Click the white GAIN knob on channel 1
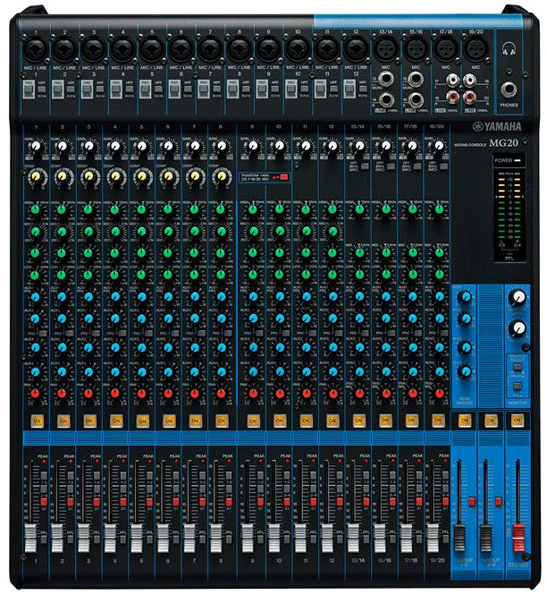 pos(36,146)
